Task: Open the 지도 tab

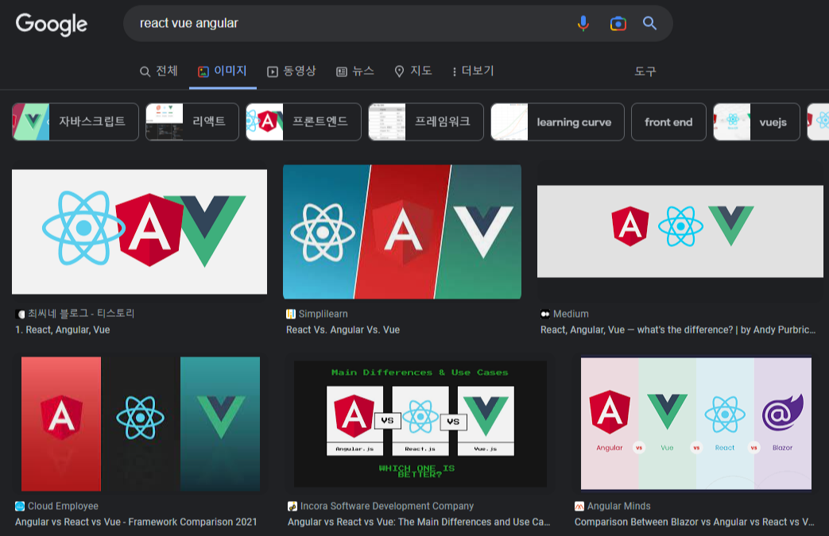Action: [413, 71]
